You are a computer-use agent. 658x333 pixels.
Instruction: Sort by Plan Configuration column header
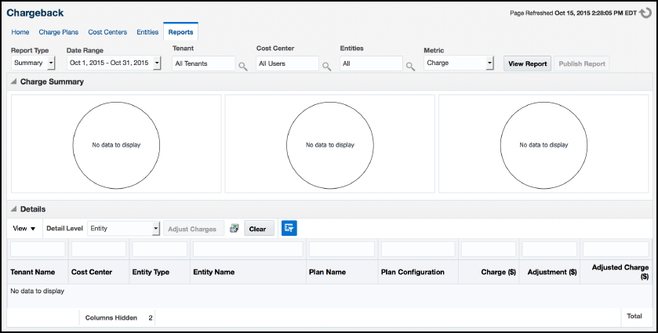click(x=418, y=272)
